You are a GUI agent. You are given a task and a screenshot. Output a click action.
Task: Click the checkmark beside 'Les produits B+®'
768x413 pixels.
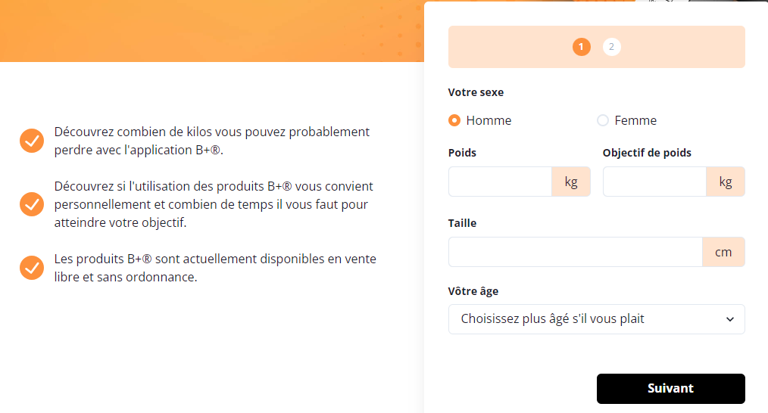(32, 268)
